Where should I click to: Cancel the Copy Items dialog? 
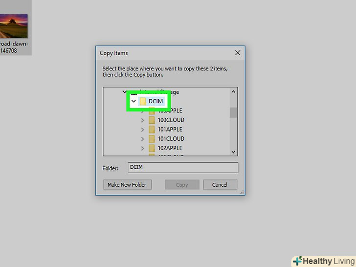pyautogui.click(x=220, y=184)
